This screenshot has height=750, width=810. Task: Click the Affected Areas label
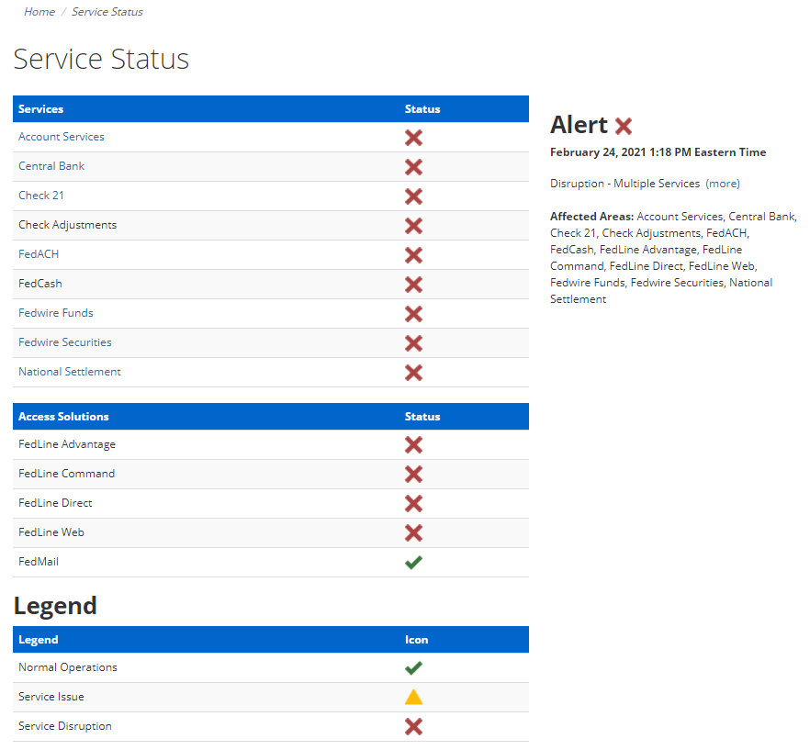[592, 217]
